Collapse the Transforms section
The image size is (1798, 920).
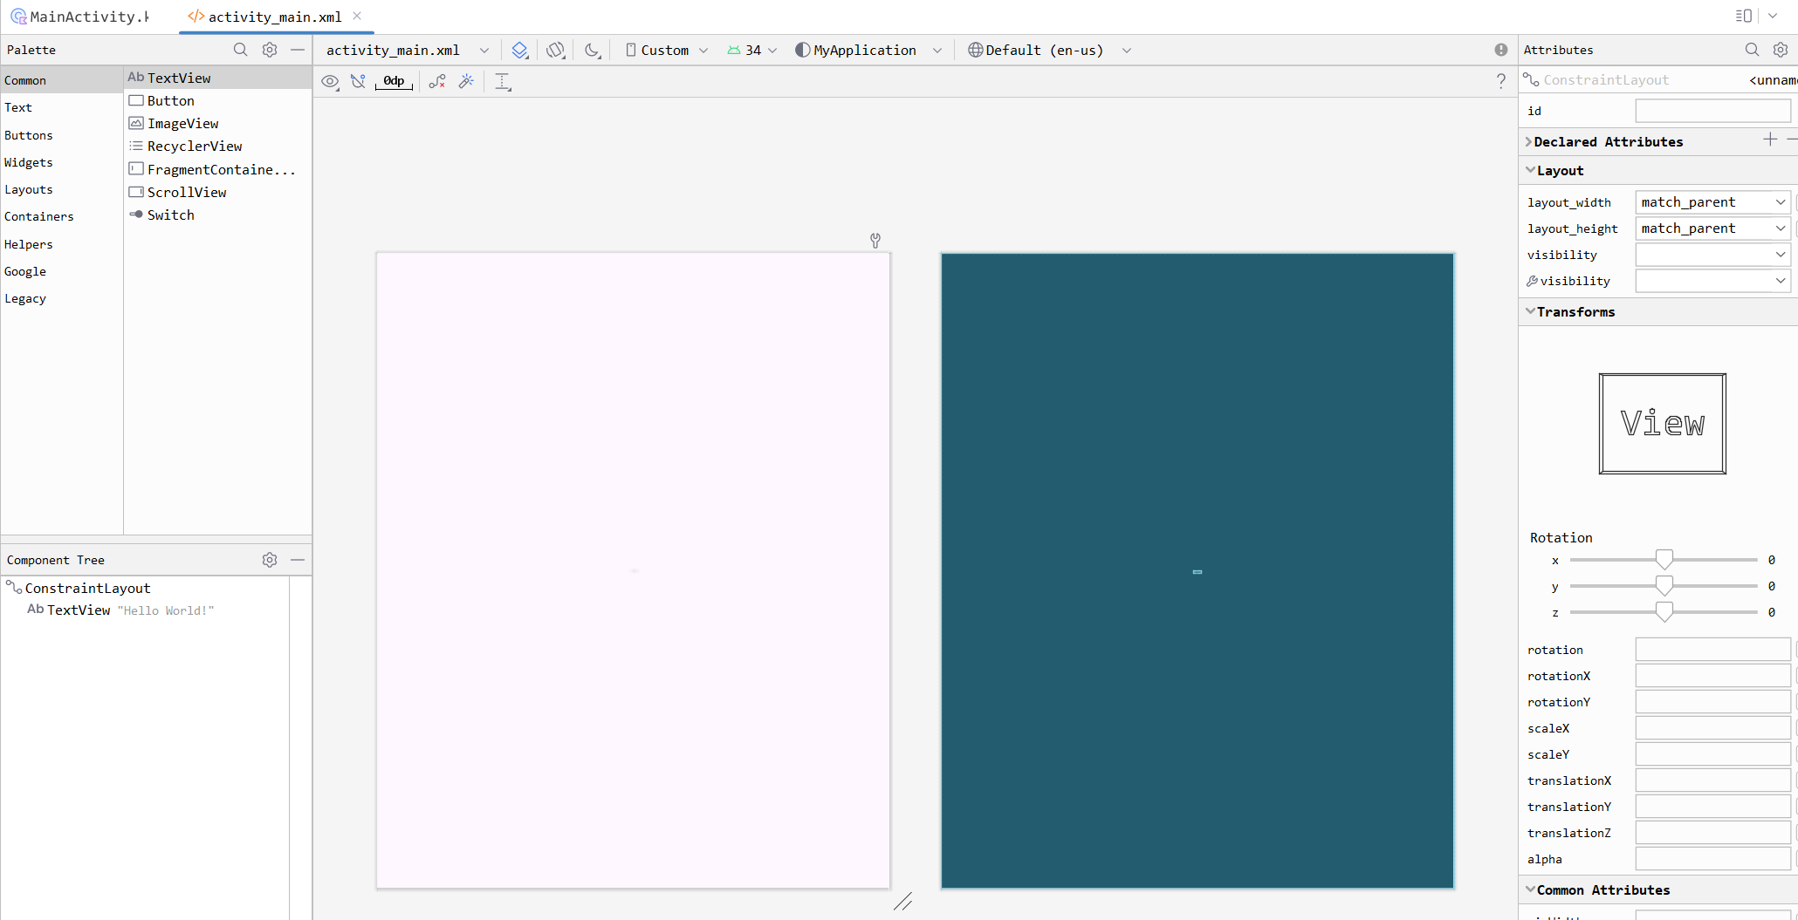click(x=1530, y=311)
